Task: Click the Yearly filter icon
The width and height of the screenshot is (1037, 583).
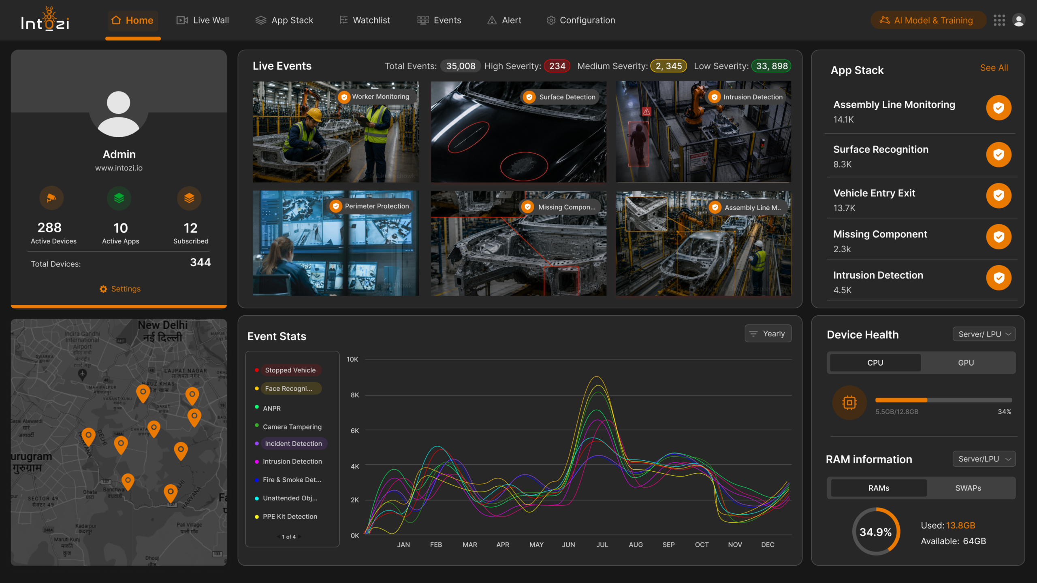Action: click(753, 334)
